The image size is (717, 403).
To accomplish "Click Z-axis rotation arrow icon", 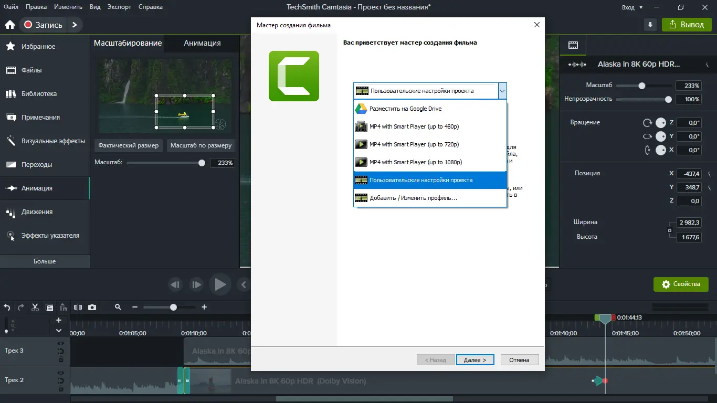I will click(x=648, y=123).
